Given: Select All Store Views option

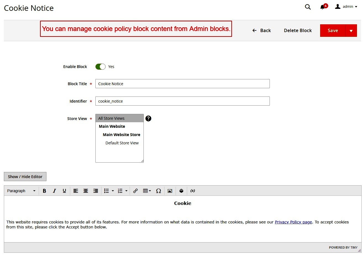Looking at the screenshot, I should pos(111,118).
